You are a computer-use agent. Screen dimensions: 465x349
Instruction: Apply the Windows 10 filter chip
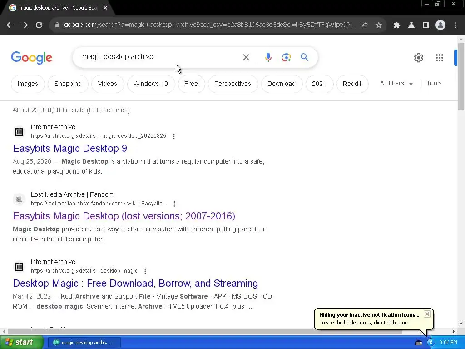(151, 84)
